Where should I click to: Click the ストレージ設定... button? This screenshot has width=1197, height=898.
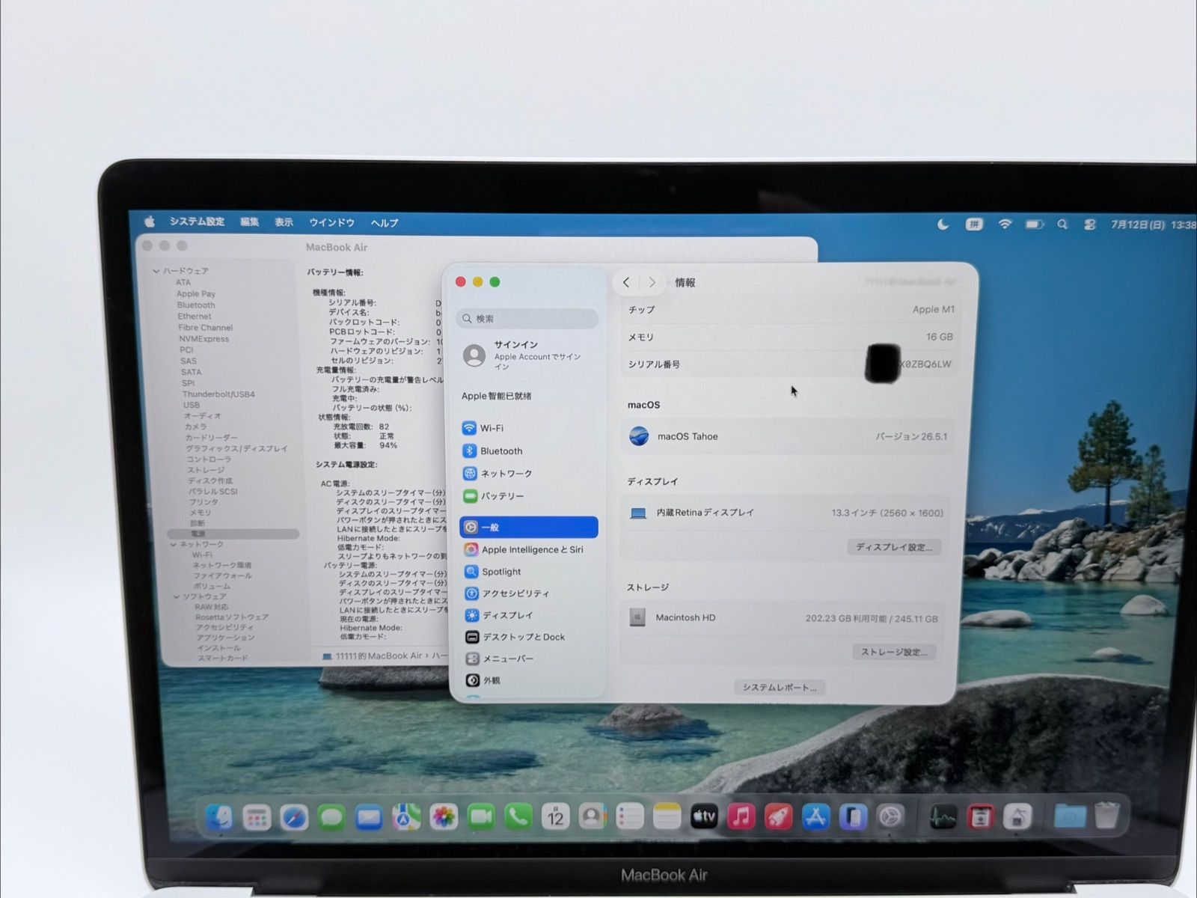pyautogui.click(x=894, y=652)
